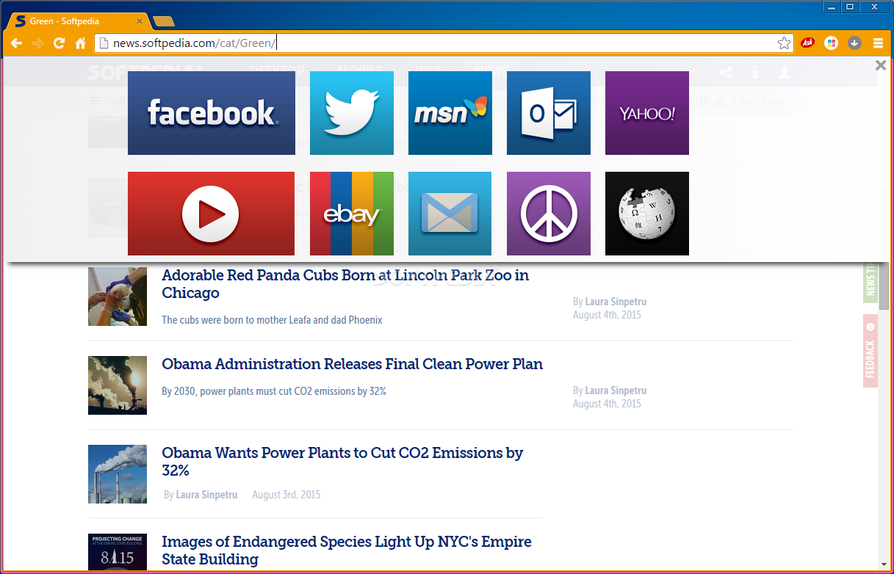The image size is (894, 574).
Task: Open the MSN tile
Action: point(450,113)
